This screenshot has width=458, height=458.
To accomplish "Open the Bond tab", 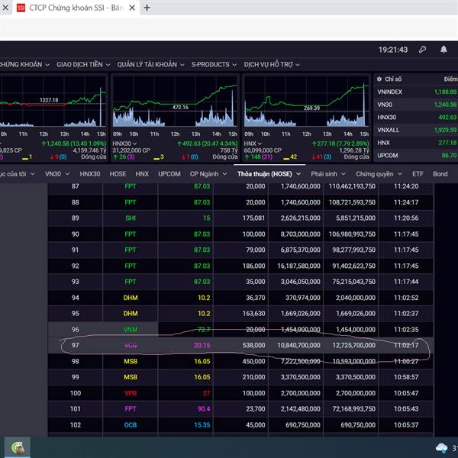I will pos(440,174).
